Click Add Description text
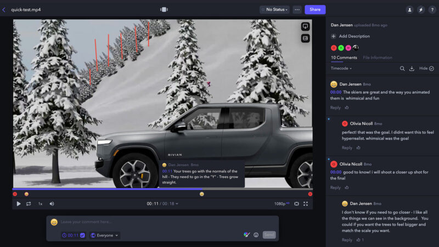 coord(354,36)
